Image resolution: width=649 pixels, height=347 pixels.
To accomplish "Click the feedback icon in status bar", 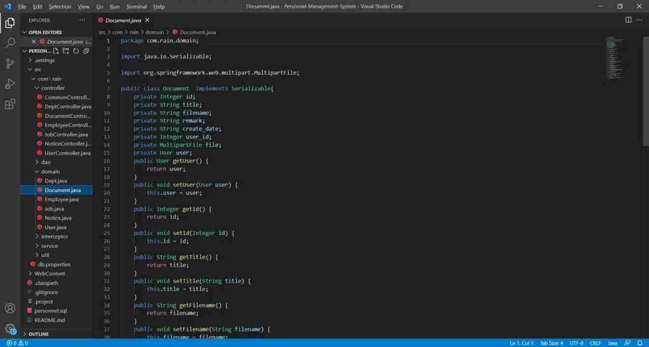I will click(627, 343).
